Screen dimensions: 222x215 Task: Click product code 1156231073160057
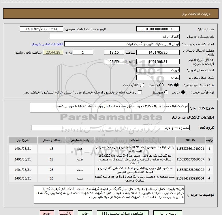pos(190,159)
